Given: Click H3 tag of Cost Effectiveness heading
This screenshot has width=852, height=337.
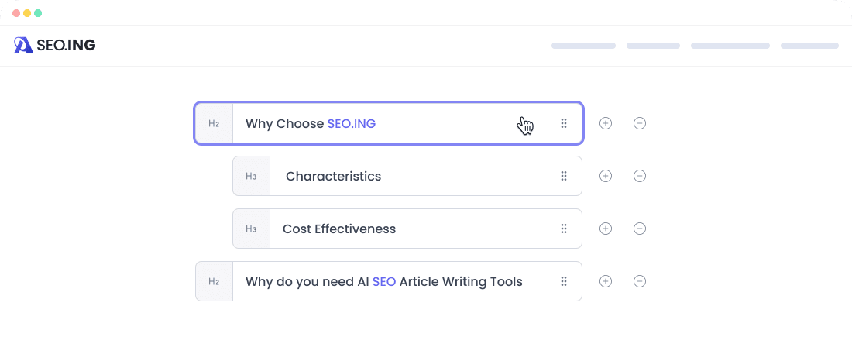Looking at the screenshot, I should 251,229.
